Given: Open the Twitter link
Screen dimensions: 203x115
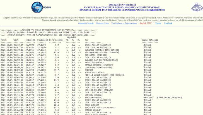Looking at the screenshot, I should tap(158, 23).
